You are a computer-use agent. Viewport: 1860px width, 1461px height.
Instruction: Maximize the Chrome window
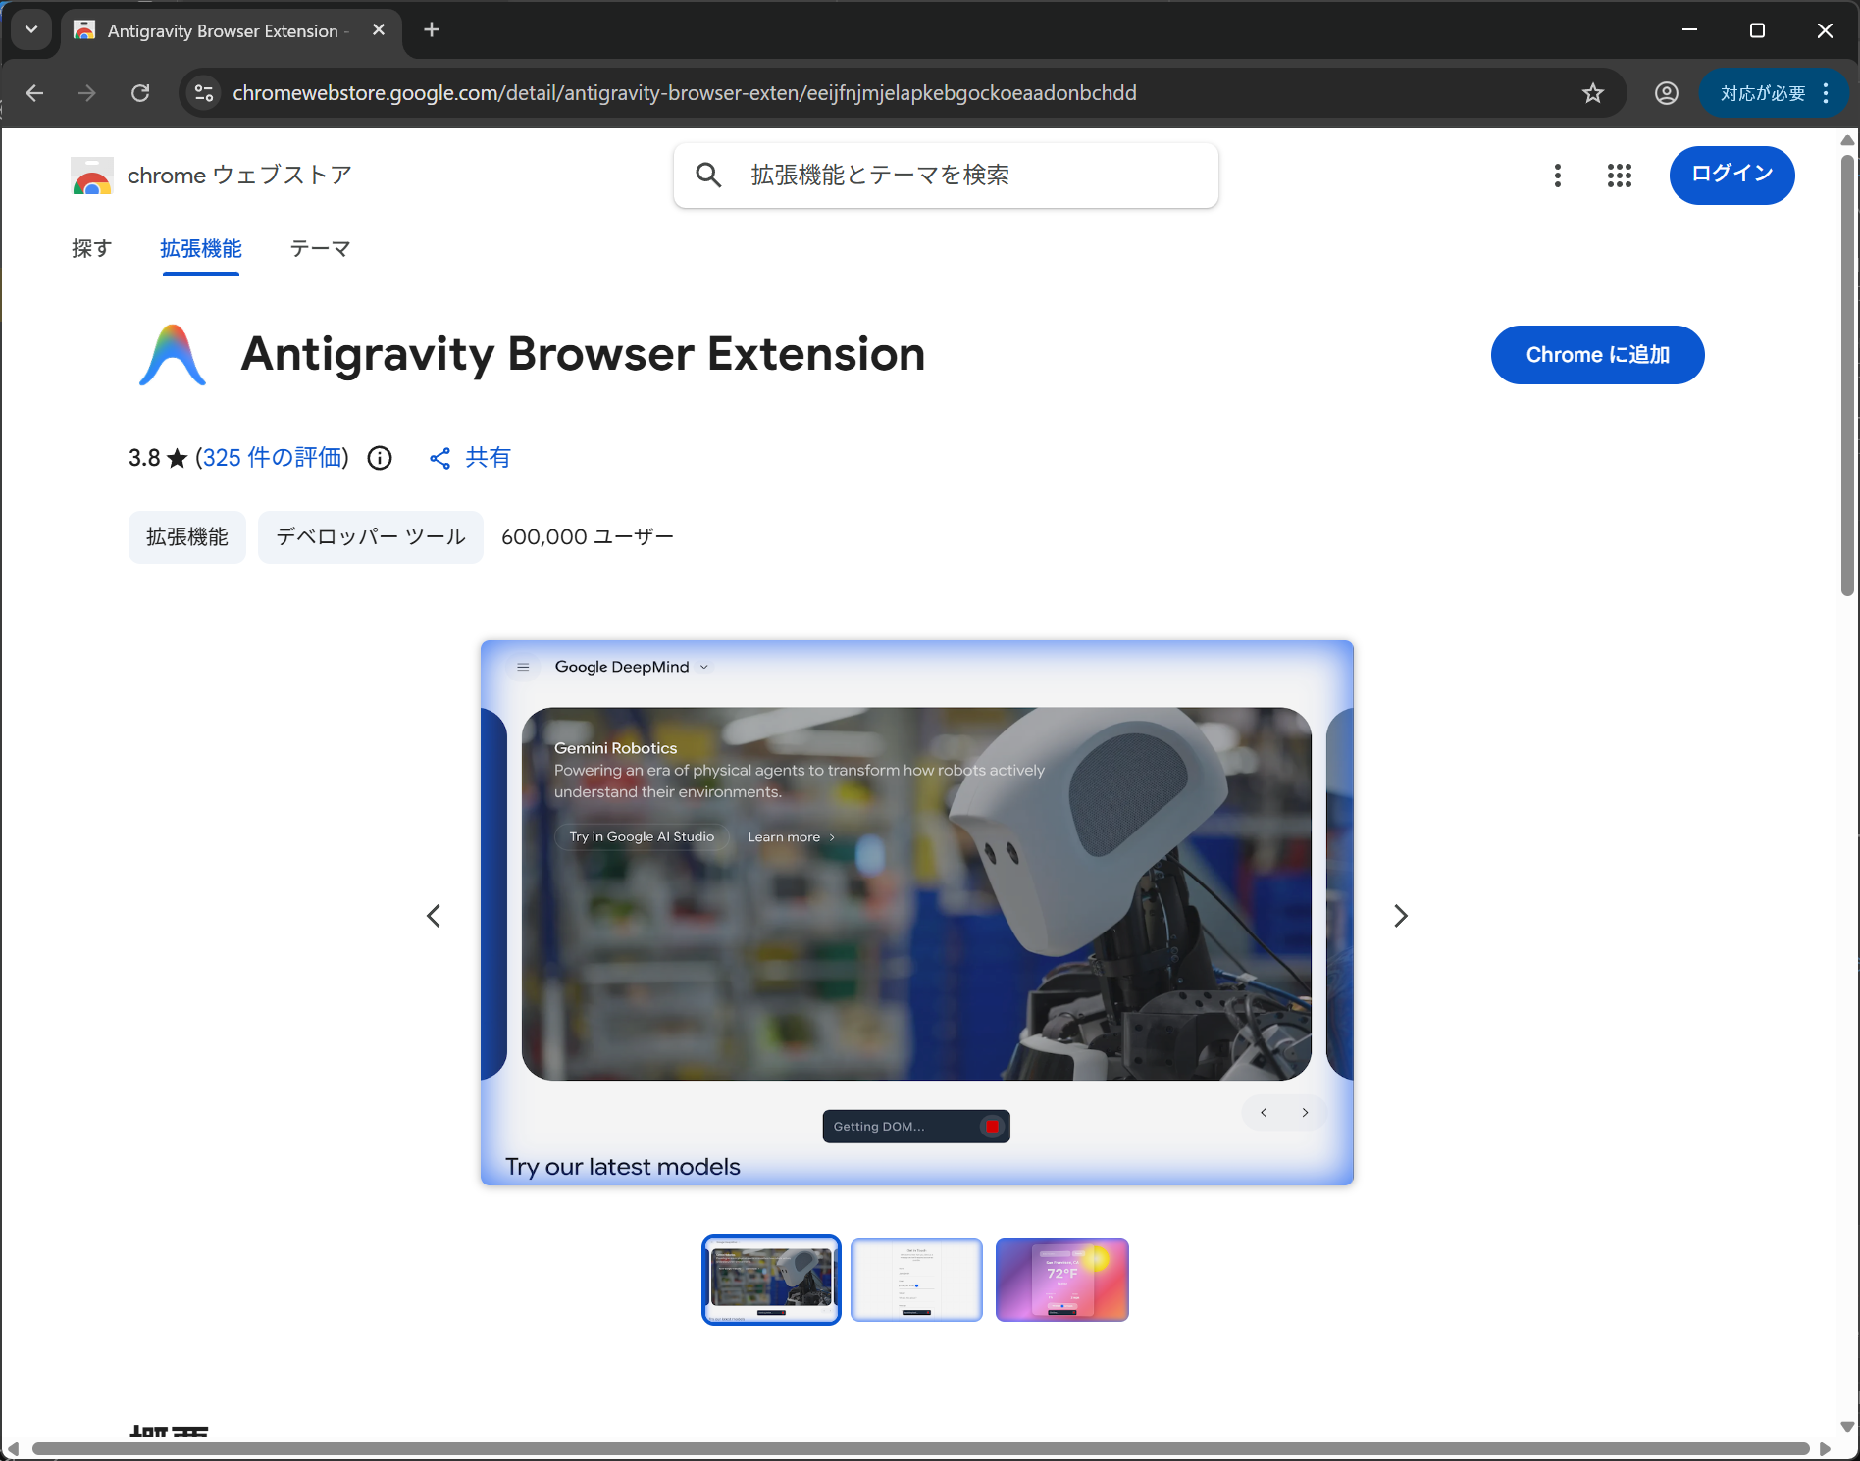1758,30
